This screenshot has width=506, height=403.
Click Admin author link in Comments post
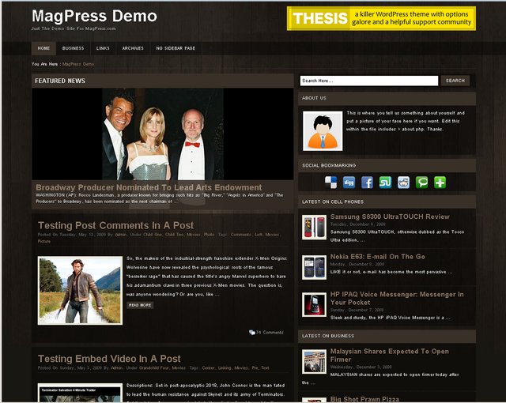click(x=121, y=235)
